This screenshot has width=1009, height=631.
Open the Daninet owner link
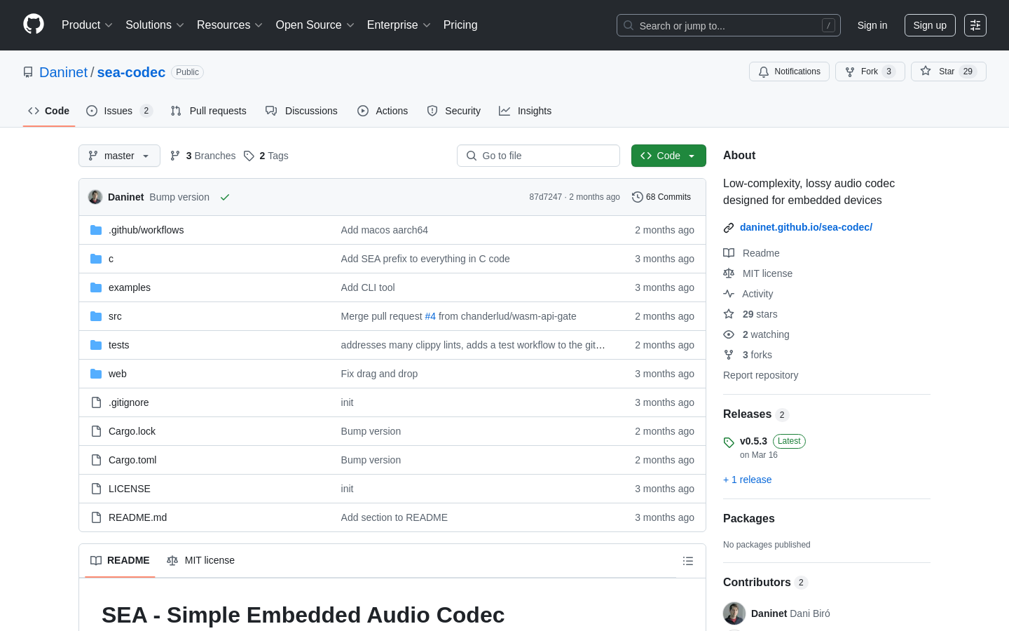coord(63,72)
